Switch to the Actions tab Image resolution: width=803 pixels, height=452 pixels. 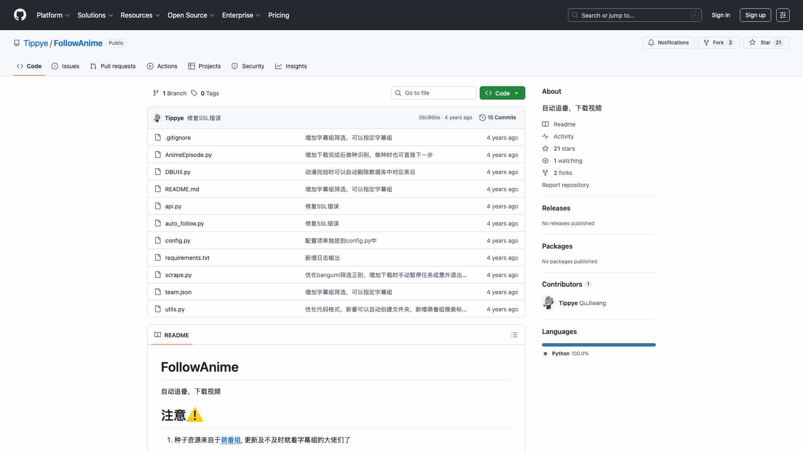click(x=162, y=66)
